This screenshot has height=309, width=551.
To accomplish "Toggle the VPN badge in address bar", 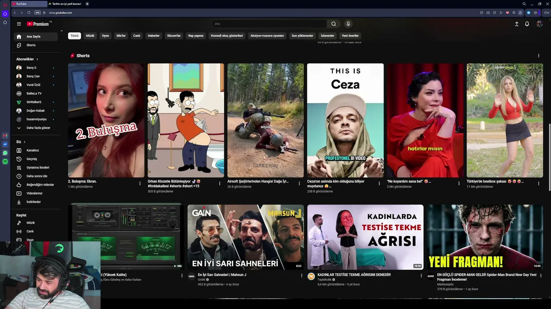I will 37,13.
